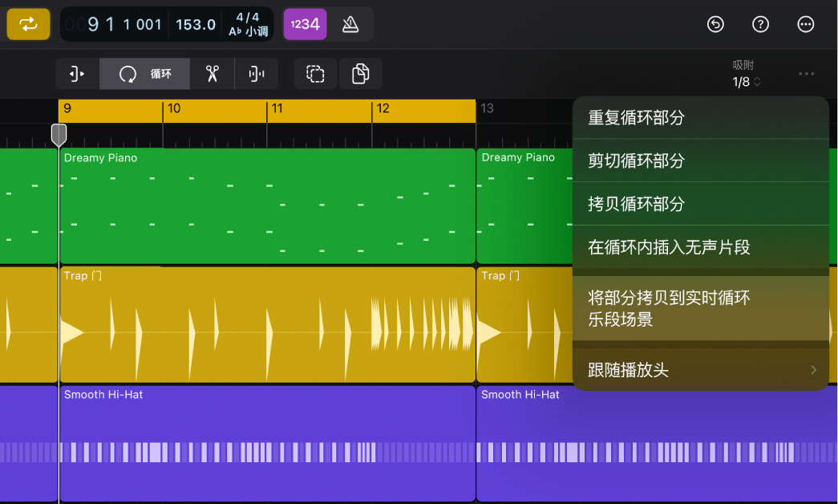This screenshot has width=838, height=504.
Task: Click the dashed multi-select icon
Action: pos(315,74)
